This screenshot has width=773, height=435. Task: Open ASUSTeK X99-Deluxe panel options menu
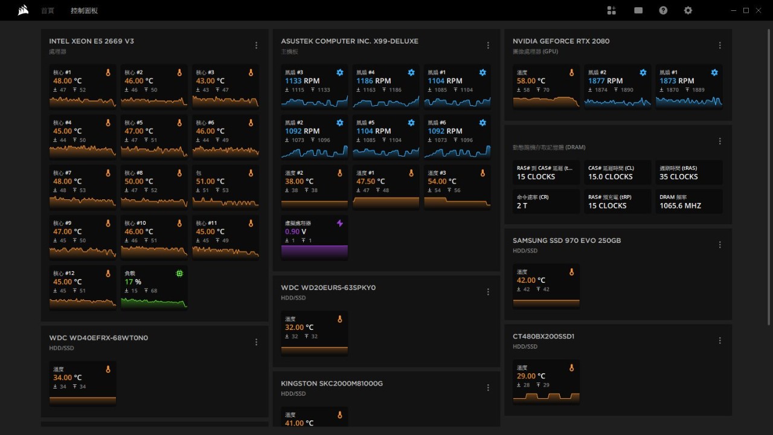pyautogui.click(x=488, y=45)
